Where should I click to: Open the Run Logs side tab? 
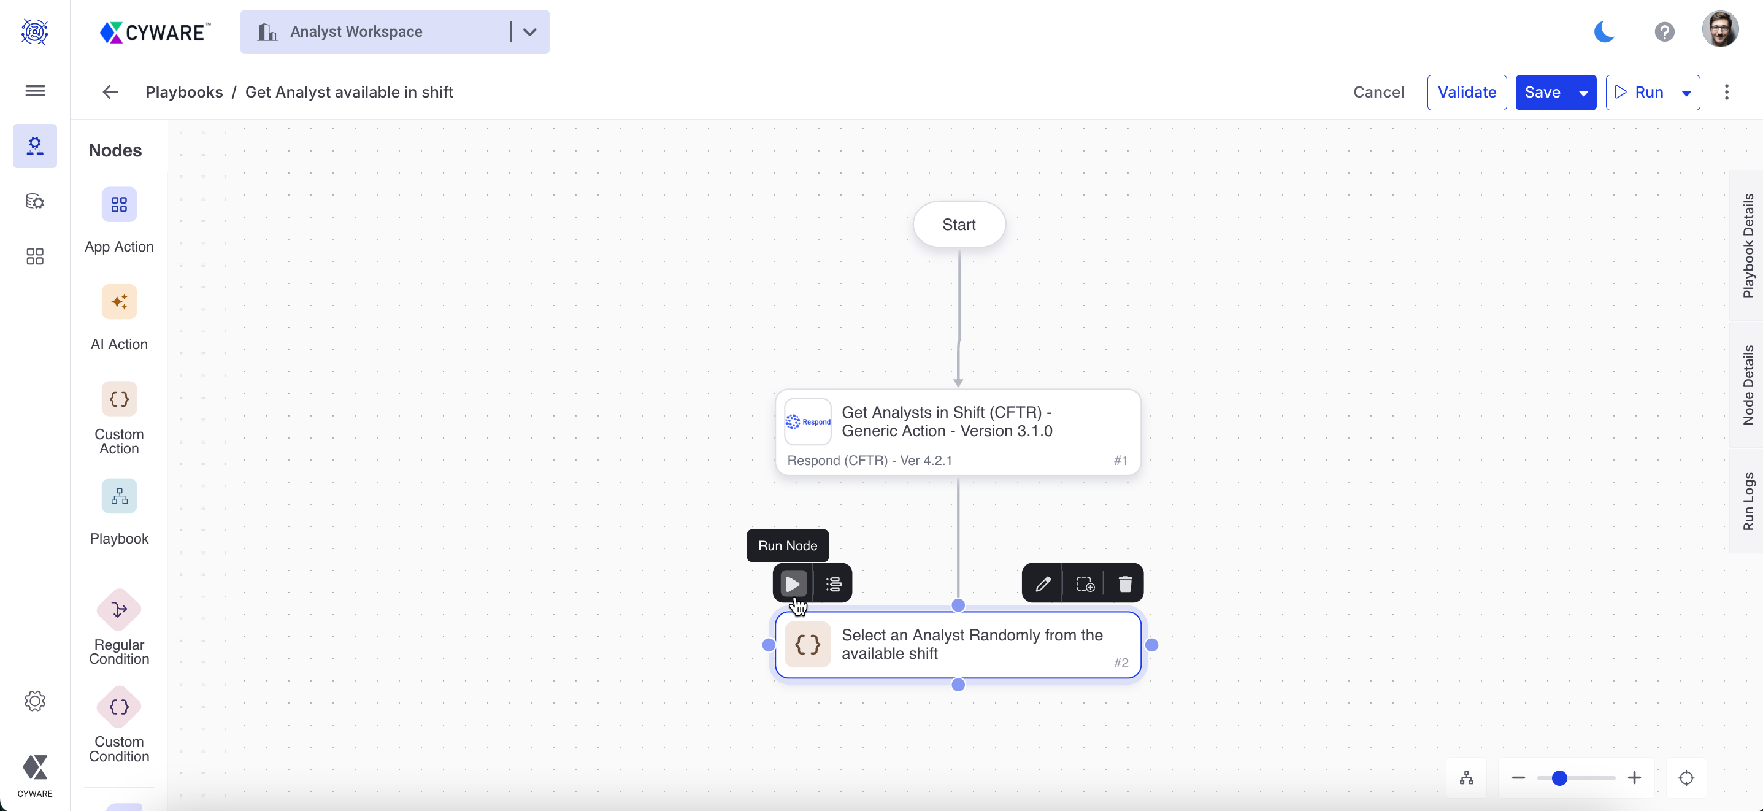tap(1747, 501)
